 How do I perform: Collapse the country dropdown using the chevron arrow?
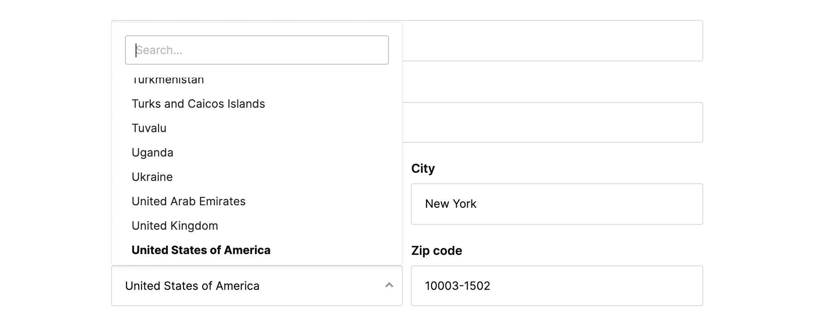click(x=389, y=285)
